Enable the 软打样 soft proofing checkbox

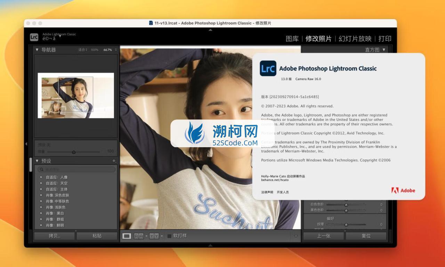(x=169, y=236)
